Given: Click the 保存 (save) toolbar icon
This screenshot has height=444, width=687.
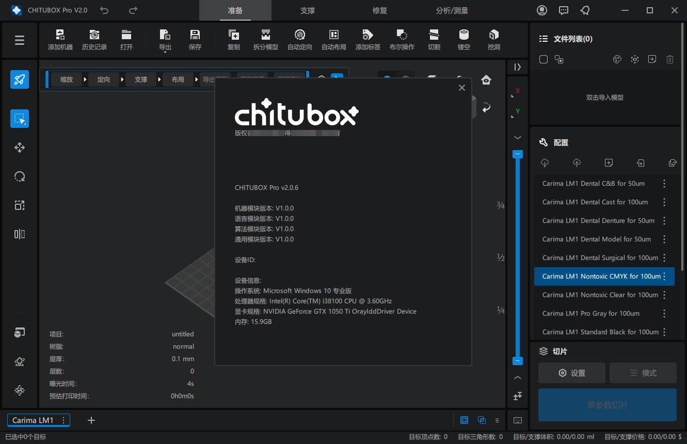Looking at the screenshot, I should (x=195, y=40).
